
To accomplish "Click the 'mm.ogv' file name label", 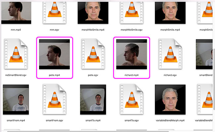I will [x=55, y=30].
